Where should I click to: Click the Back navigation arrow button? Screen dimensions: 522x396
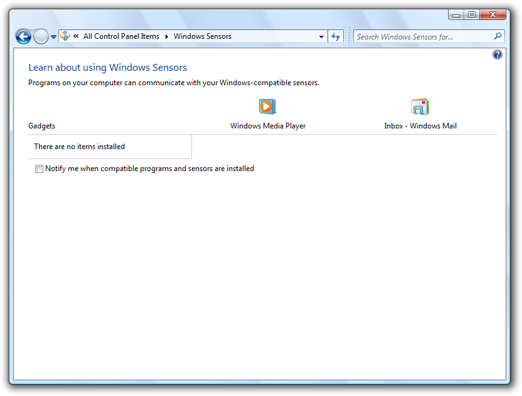coord(23,36)
